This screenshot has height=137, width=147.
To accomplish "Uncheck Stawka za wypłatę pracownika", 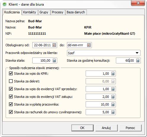I will (x=11, y=104).
